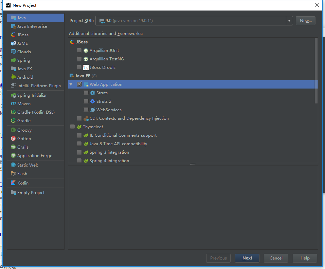The width and height of the screenshot is (325, 269).
Task: Click the Empty Project icon
Action: pos(13,193)
